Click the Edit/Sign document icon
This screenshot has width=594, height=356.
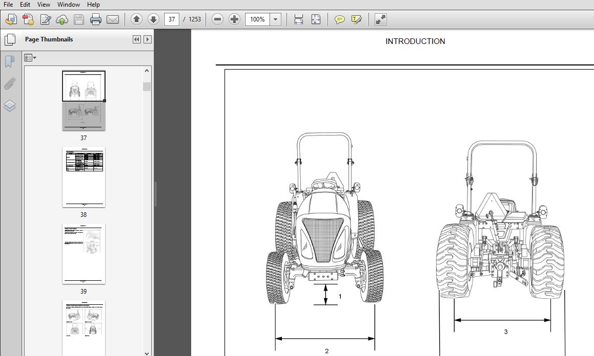tap(46, 19)
